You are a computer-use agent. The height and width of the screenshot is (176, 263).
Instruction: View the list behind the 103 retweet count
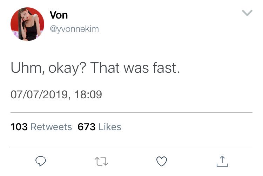click(x=19, y=127)
